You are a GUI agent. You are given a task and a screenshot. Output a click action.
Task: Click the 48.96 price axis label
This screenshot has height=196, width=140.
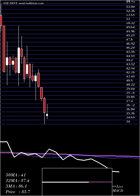coord(130,31)
